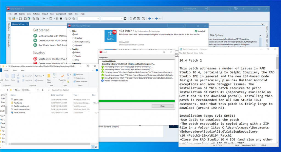
Task: Open Getting Started with RAD Studio link
Action: pos(53,36)
